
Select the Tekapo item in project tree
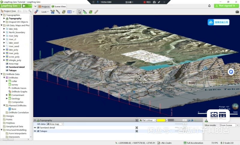point(13,70)
